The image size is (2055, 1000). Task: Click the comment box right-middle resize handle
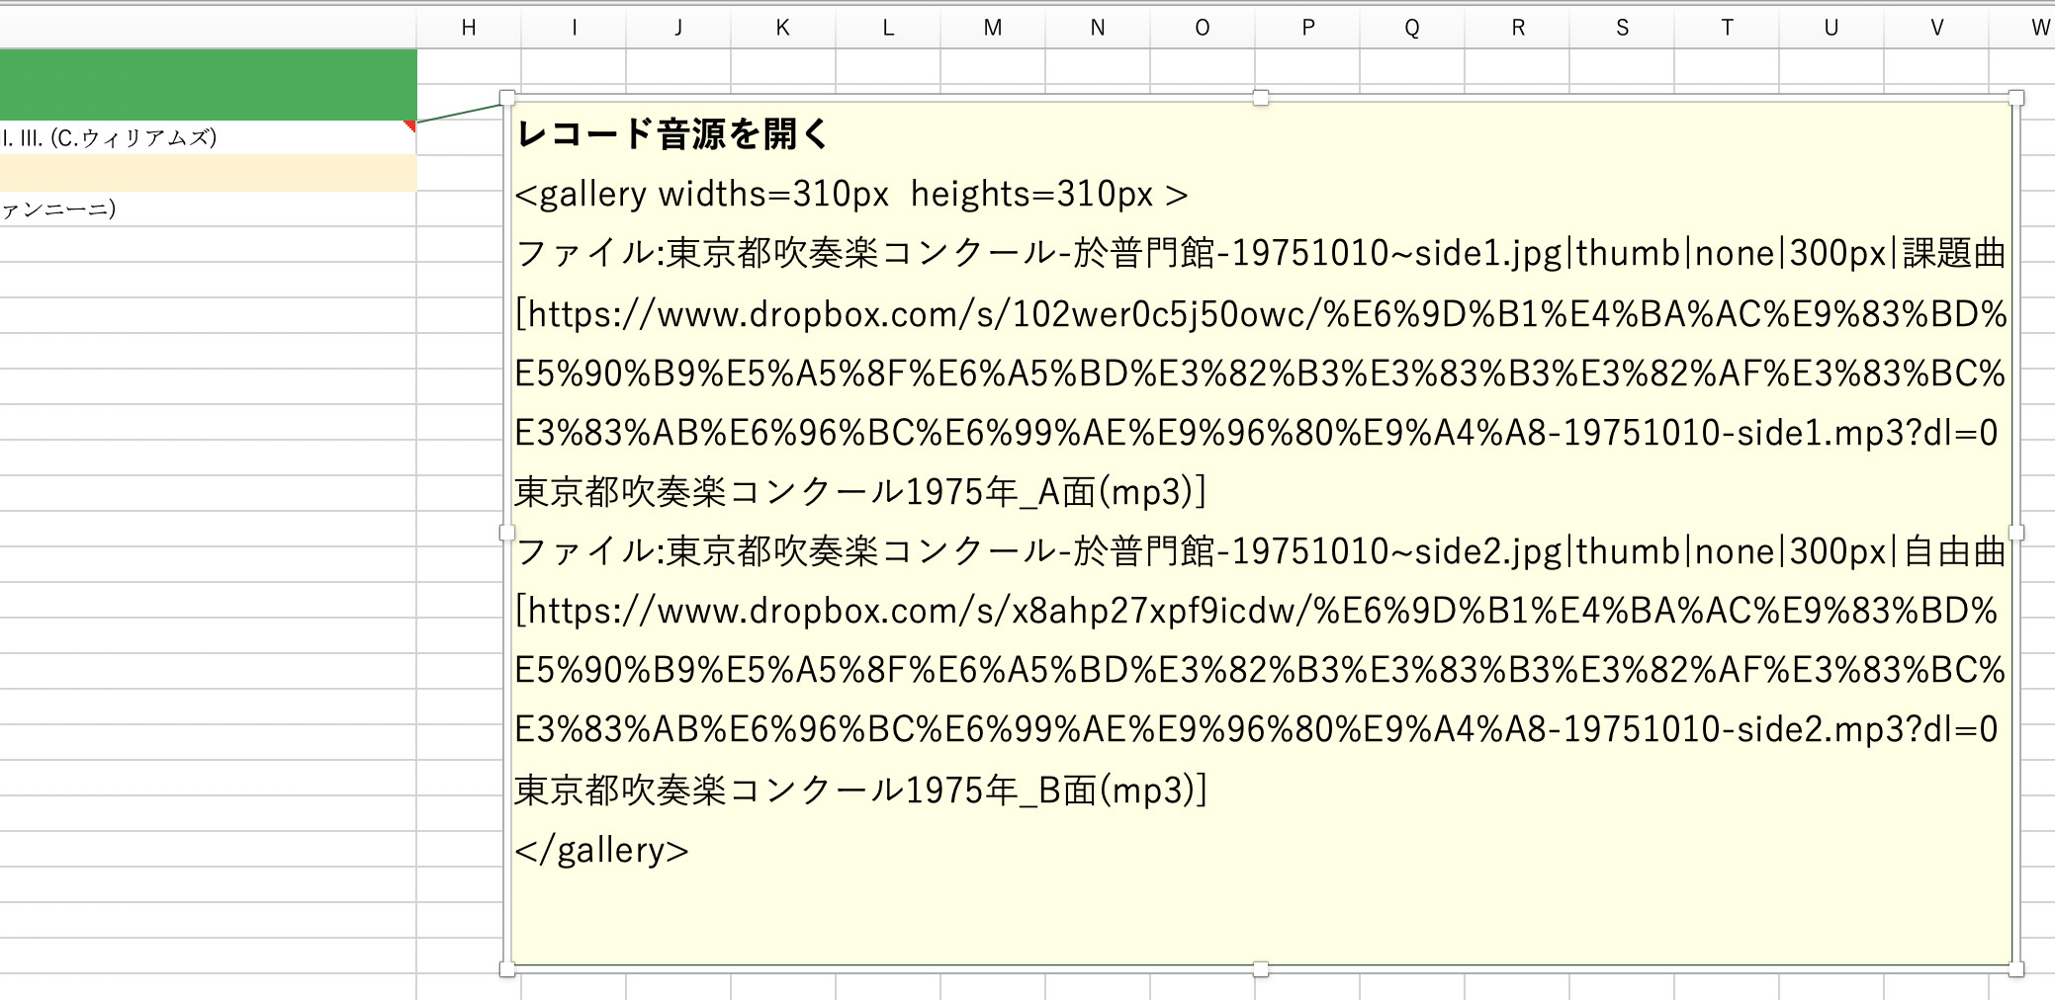click(2016, 533)
